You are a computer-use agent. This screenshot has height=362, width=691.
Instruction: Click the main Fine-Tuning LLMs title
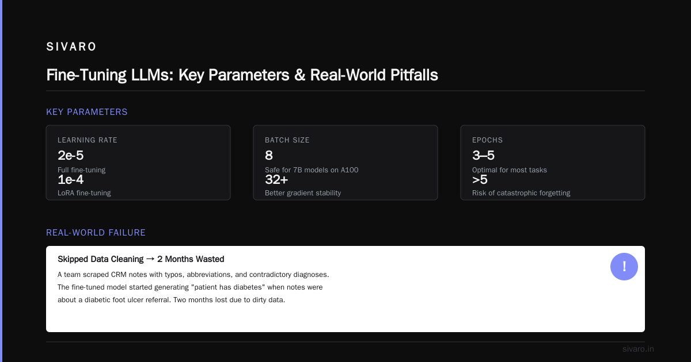(x=242, y=75)
